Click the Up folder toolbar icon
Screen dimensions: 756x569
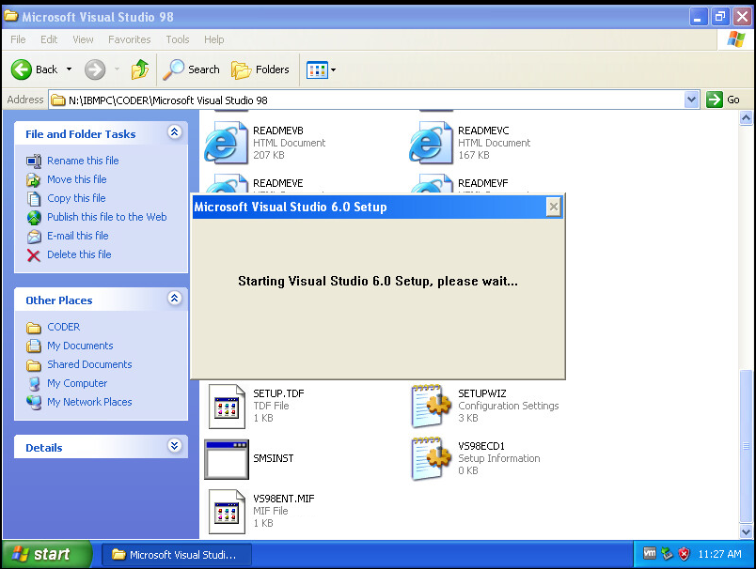click(x=140, y=69)
